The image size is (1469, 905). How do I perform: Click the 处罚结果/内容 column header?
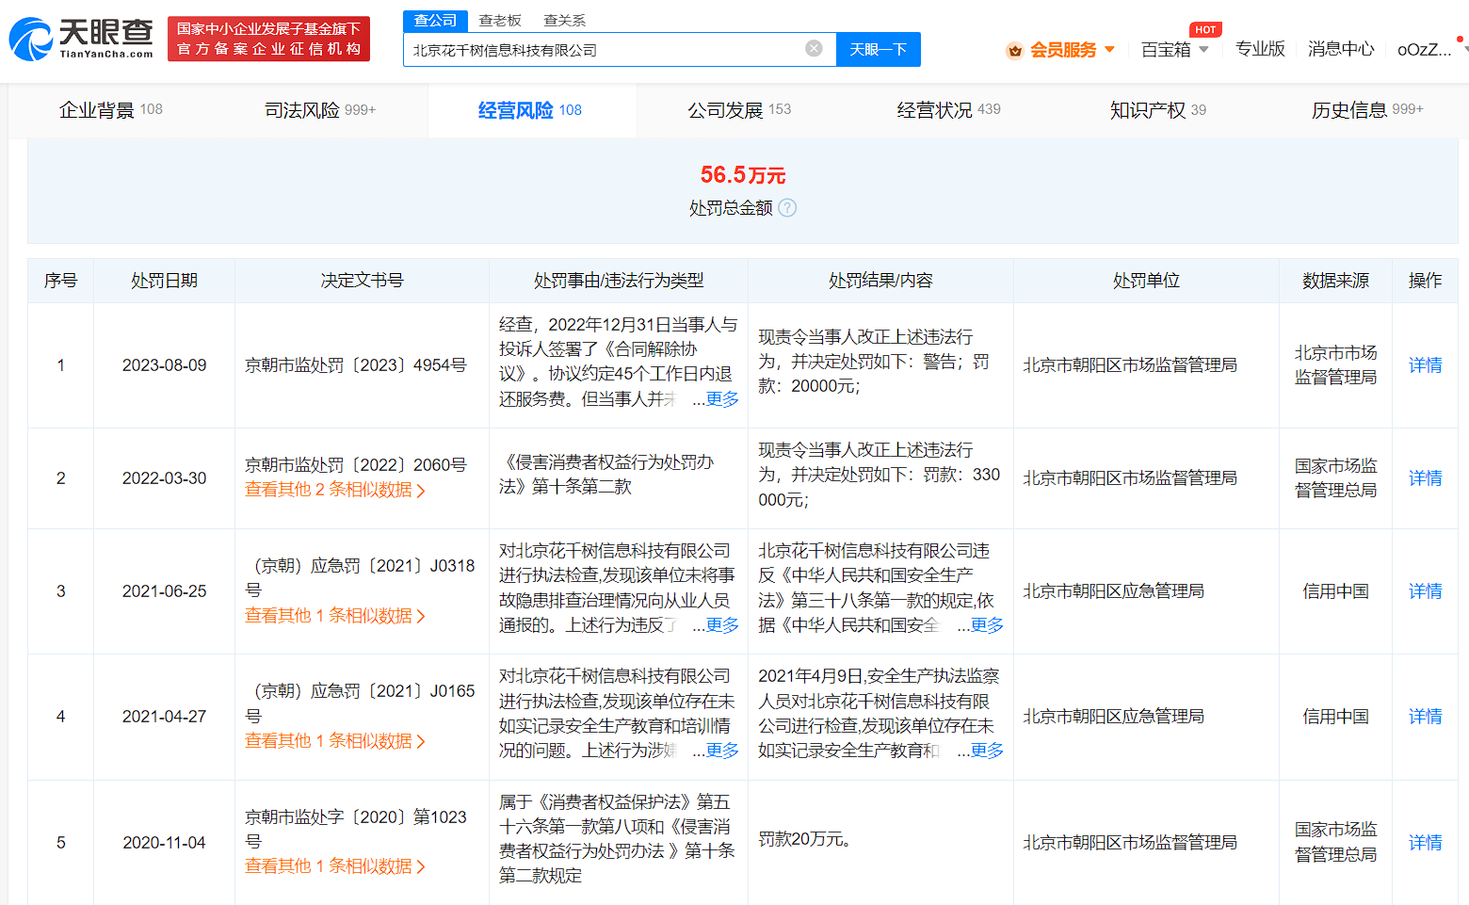click(x=881, y=281)
